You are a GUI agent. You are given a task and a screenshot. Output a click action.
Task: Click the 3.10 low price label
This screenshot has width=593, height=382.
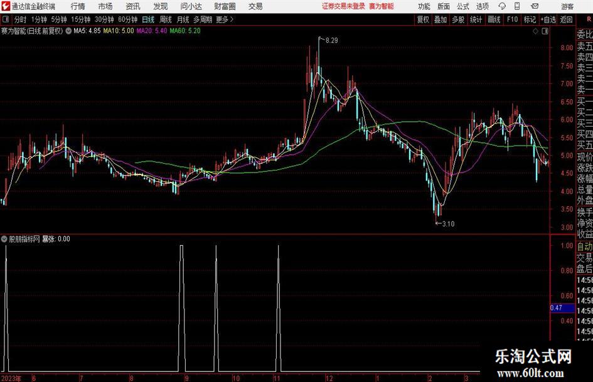tap(448, 224)
